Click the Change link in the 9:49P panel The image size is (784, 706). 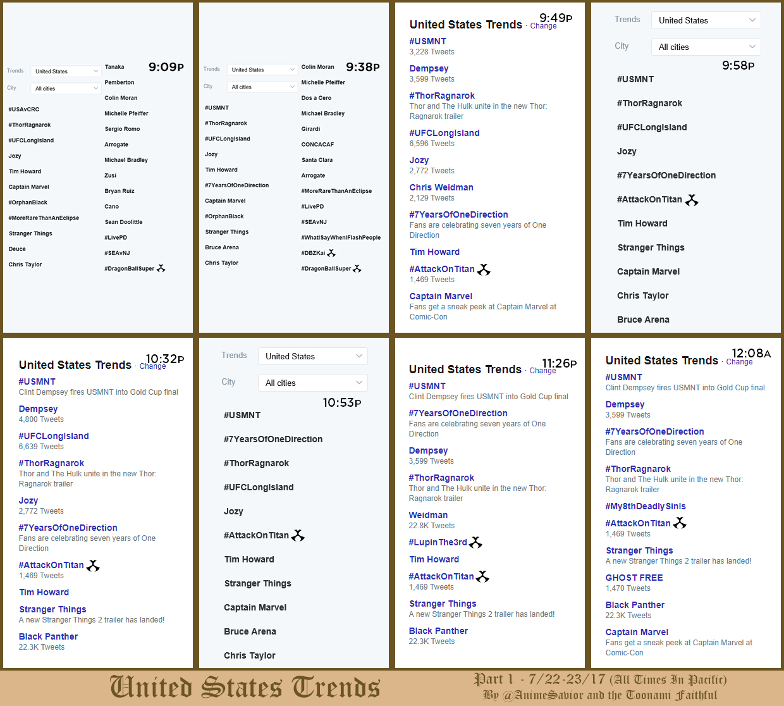click(544, 26)
